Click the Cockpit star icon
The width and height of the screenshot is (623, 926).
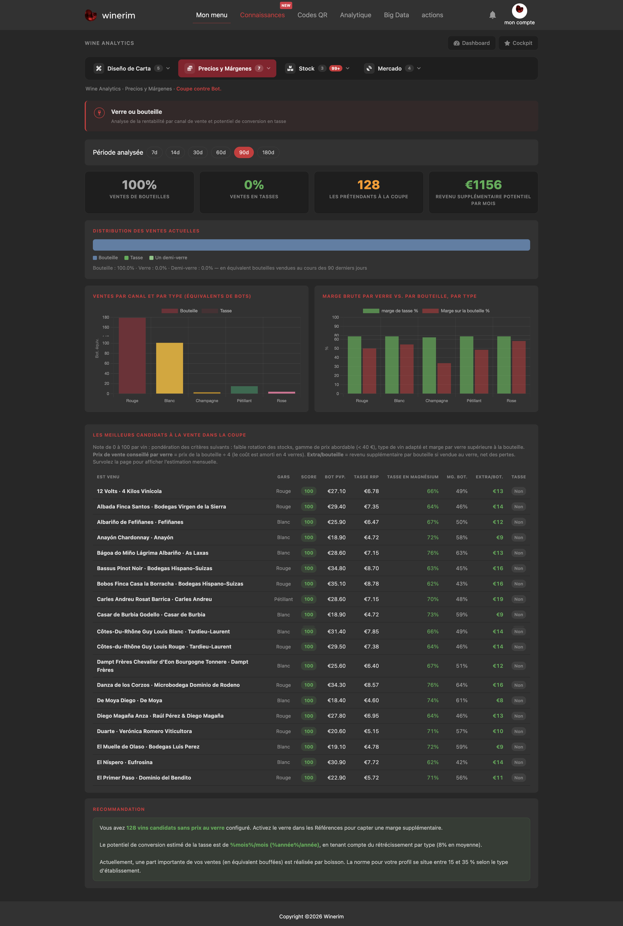click(x=507, y=43)
